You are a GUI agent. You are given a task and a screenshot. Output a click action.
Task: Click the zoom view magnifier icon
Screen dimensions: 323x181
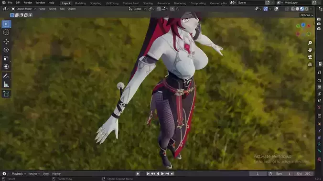point(310,43)
